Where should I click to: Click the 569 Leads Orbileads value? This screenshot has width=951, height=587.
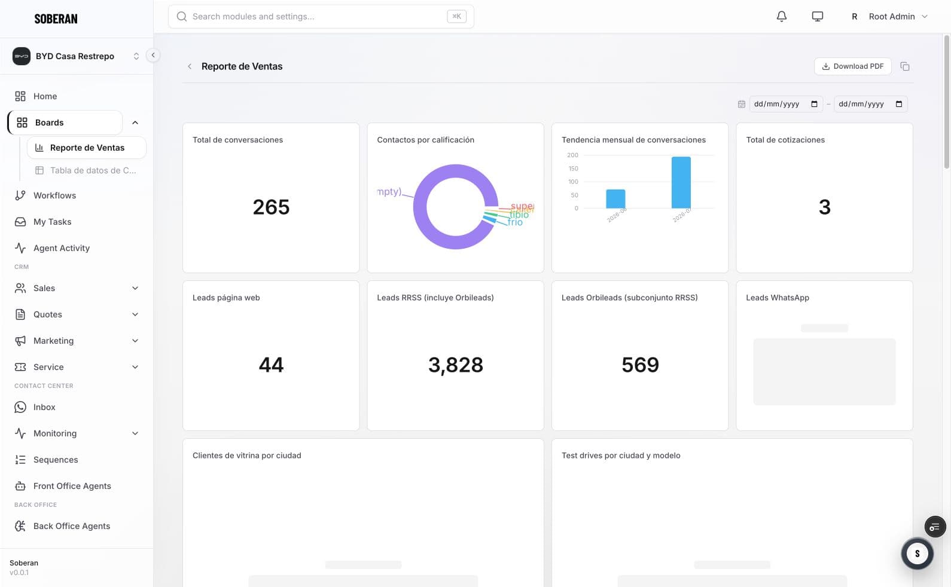click(x=640, y=365)
